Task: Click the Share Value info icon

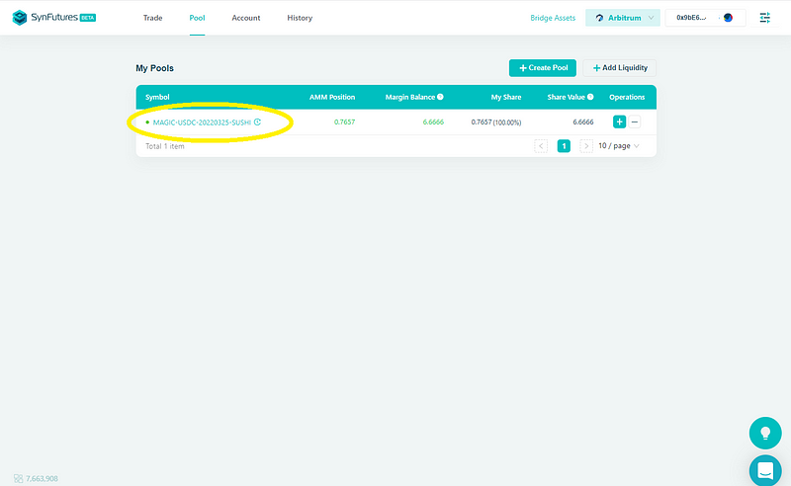Action: click(590, 97)
